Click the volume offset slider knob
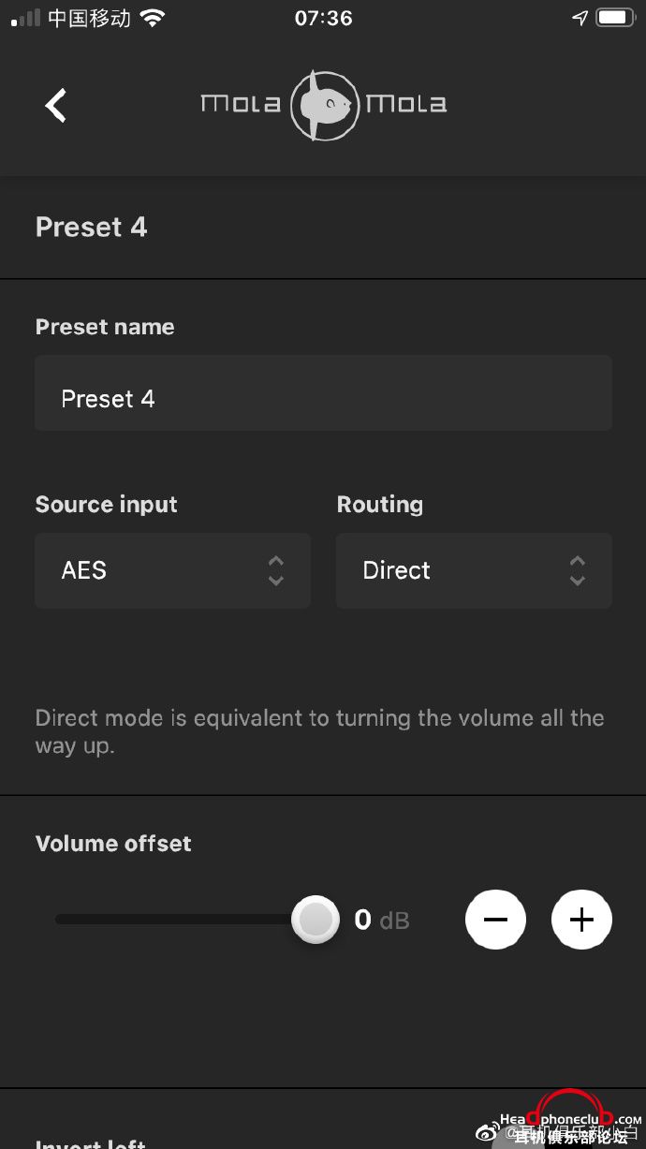Viewport: 646px width, 1149px height. point(316,920)
